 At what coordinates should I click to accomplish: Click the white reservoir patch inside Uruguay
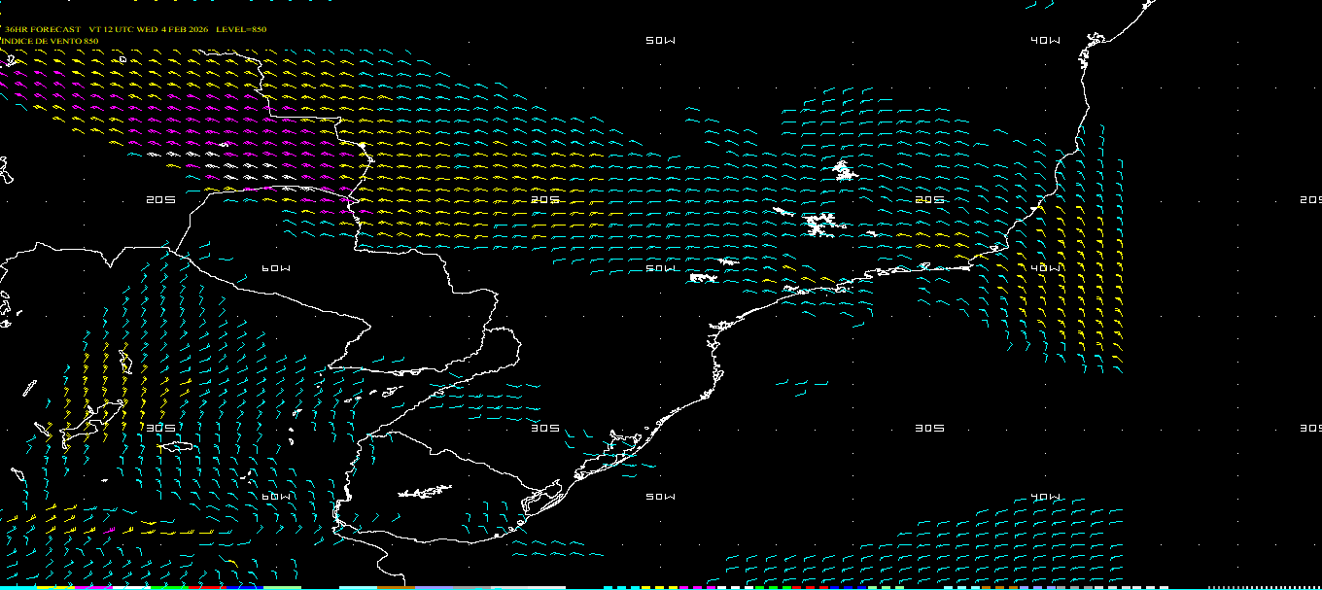pyautogui.click(x=425, y=492)
